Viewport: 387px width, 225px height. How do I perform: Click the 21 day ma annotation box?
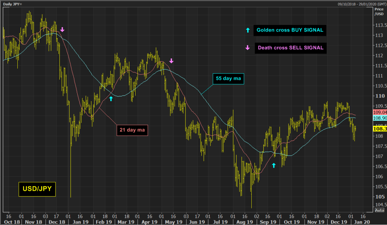(132, 130)
